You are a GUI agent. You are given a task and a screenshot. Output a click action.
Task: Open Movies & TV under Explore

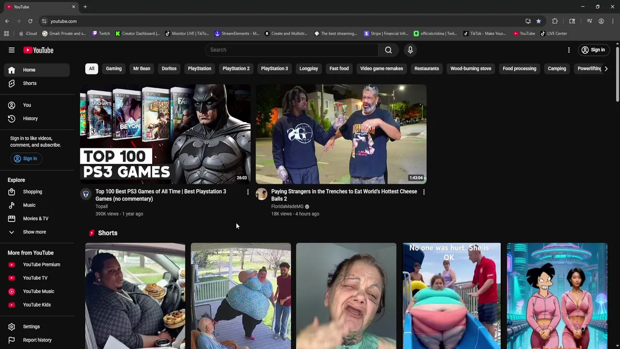37,219
